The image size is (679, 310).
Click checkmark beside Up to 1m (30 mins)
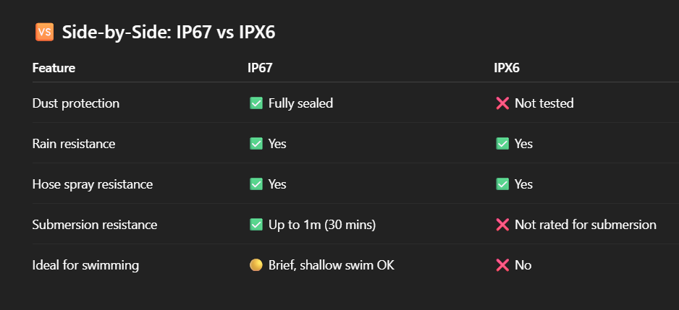pos(256,225)
